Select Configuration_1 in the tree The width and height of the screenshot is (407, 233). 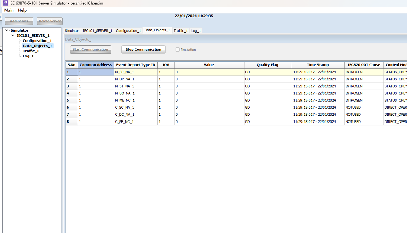tap(37, 41)
